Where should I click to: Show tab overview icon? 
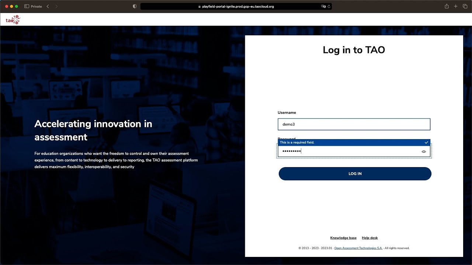pyautogui.click(x=465, y=6)
